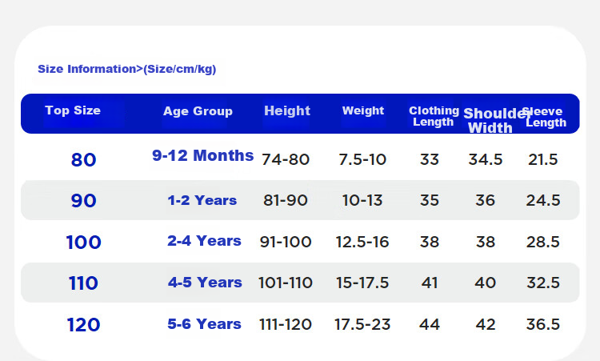
Task: Click the '5-6 Years' age group cell
Action: click(x=204, y=324)
